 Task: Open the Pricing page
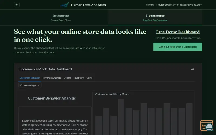tap(150, 5)
